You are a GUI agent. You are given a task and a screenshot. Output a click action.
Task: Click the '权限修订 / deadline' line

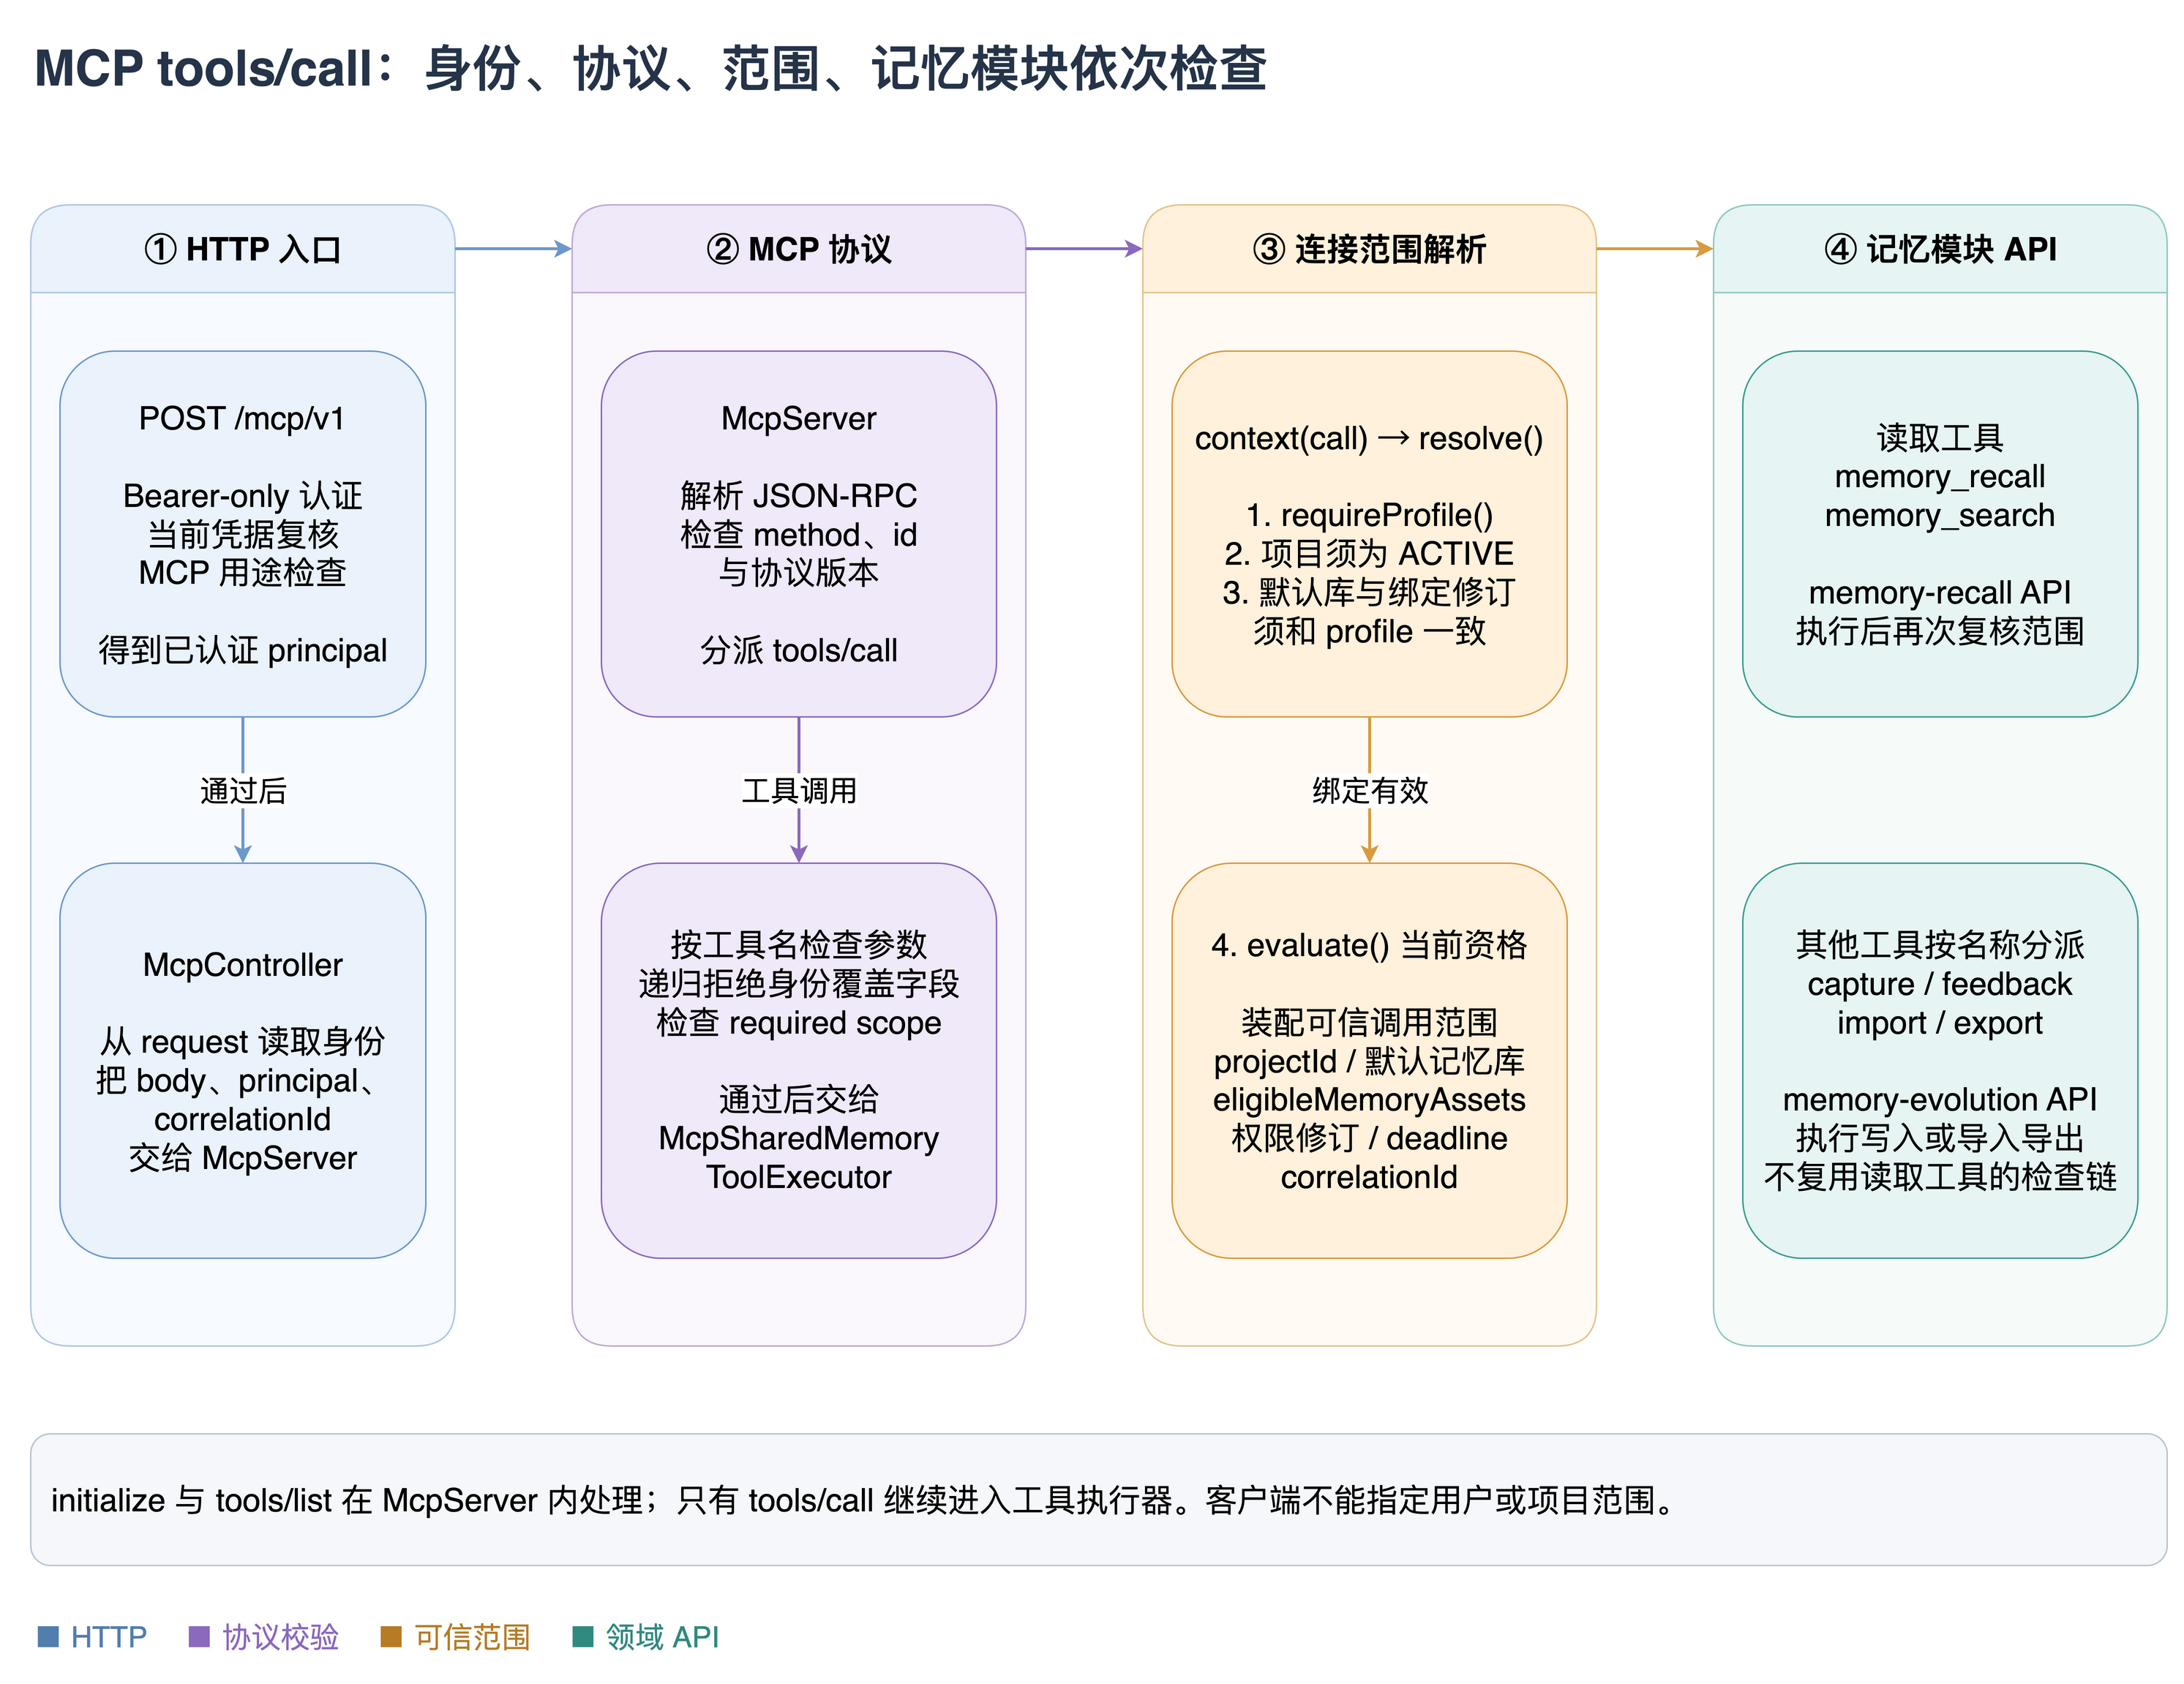tap(1369, 1138)
